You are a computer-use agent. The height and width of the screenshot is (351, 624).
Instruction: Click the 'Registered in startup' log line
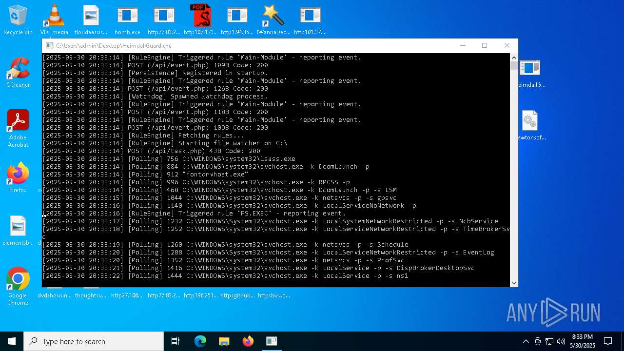[155, 73]
